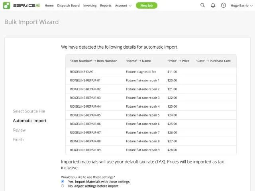Image resolution: width=255 pixels, height=191 pixels.
Task: Click the 'Fixture flat-rate repair 8' cell
Action: click(143, 141)
